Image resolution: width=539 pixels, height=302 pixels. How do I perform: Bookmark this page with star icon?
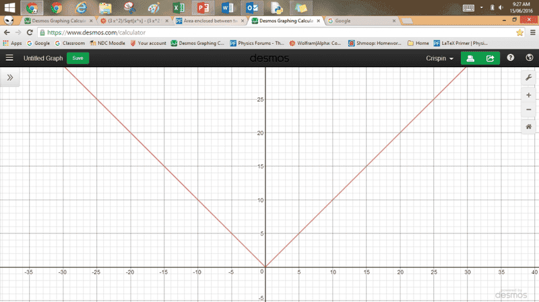point(519,32)
